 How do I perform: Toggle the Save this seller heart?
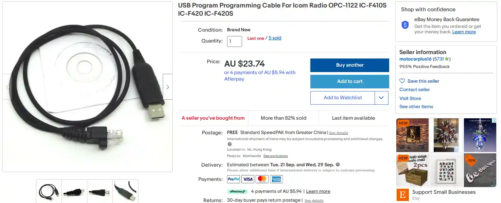402,81
